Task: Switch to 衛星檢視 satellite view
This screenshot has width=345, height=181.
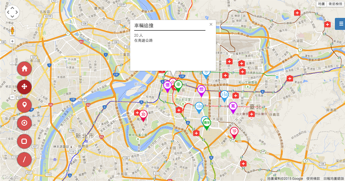Action: 335,4
